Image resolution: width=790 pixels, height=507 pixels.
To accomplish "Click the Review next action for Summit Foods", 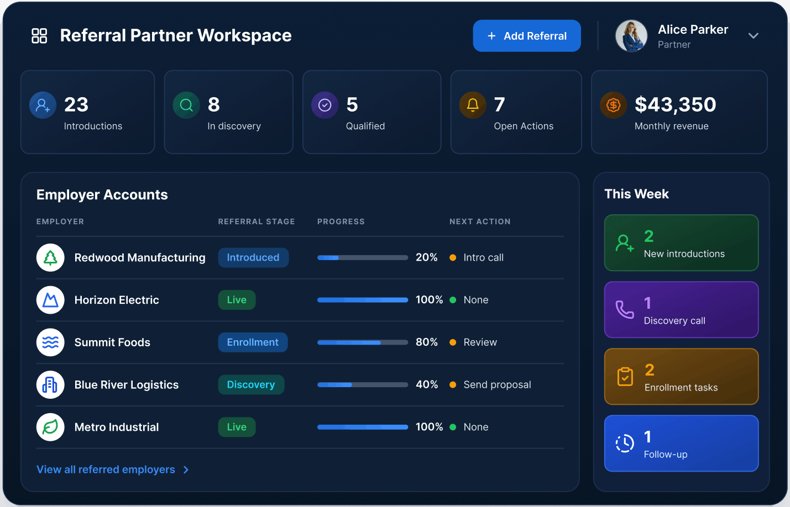I will click(480, 342).
